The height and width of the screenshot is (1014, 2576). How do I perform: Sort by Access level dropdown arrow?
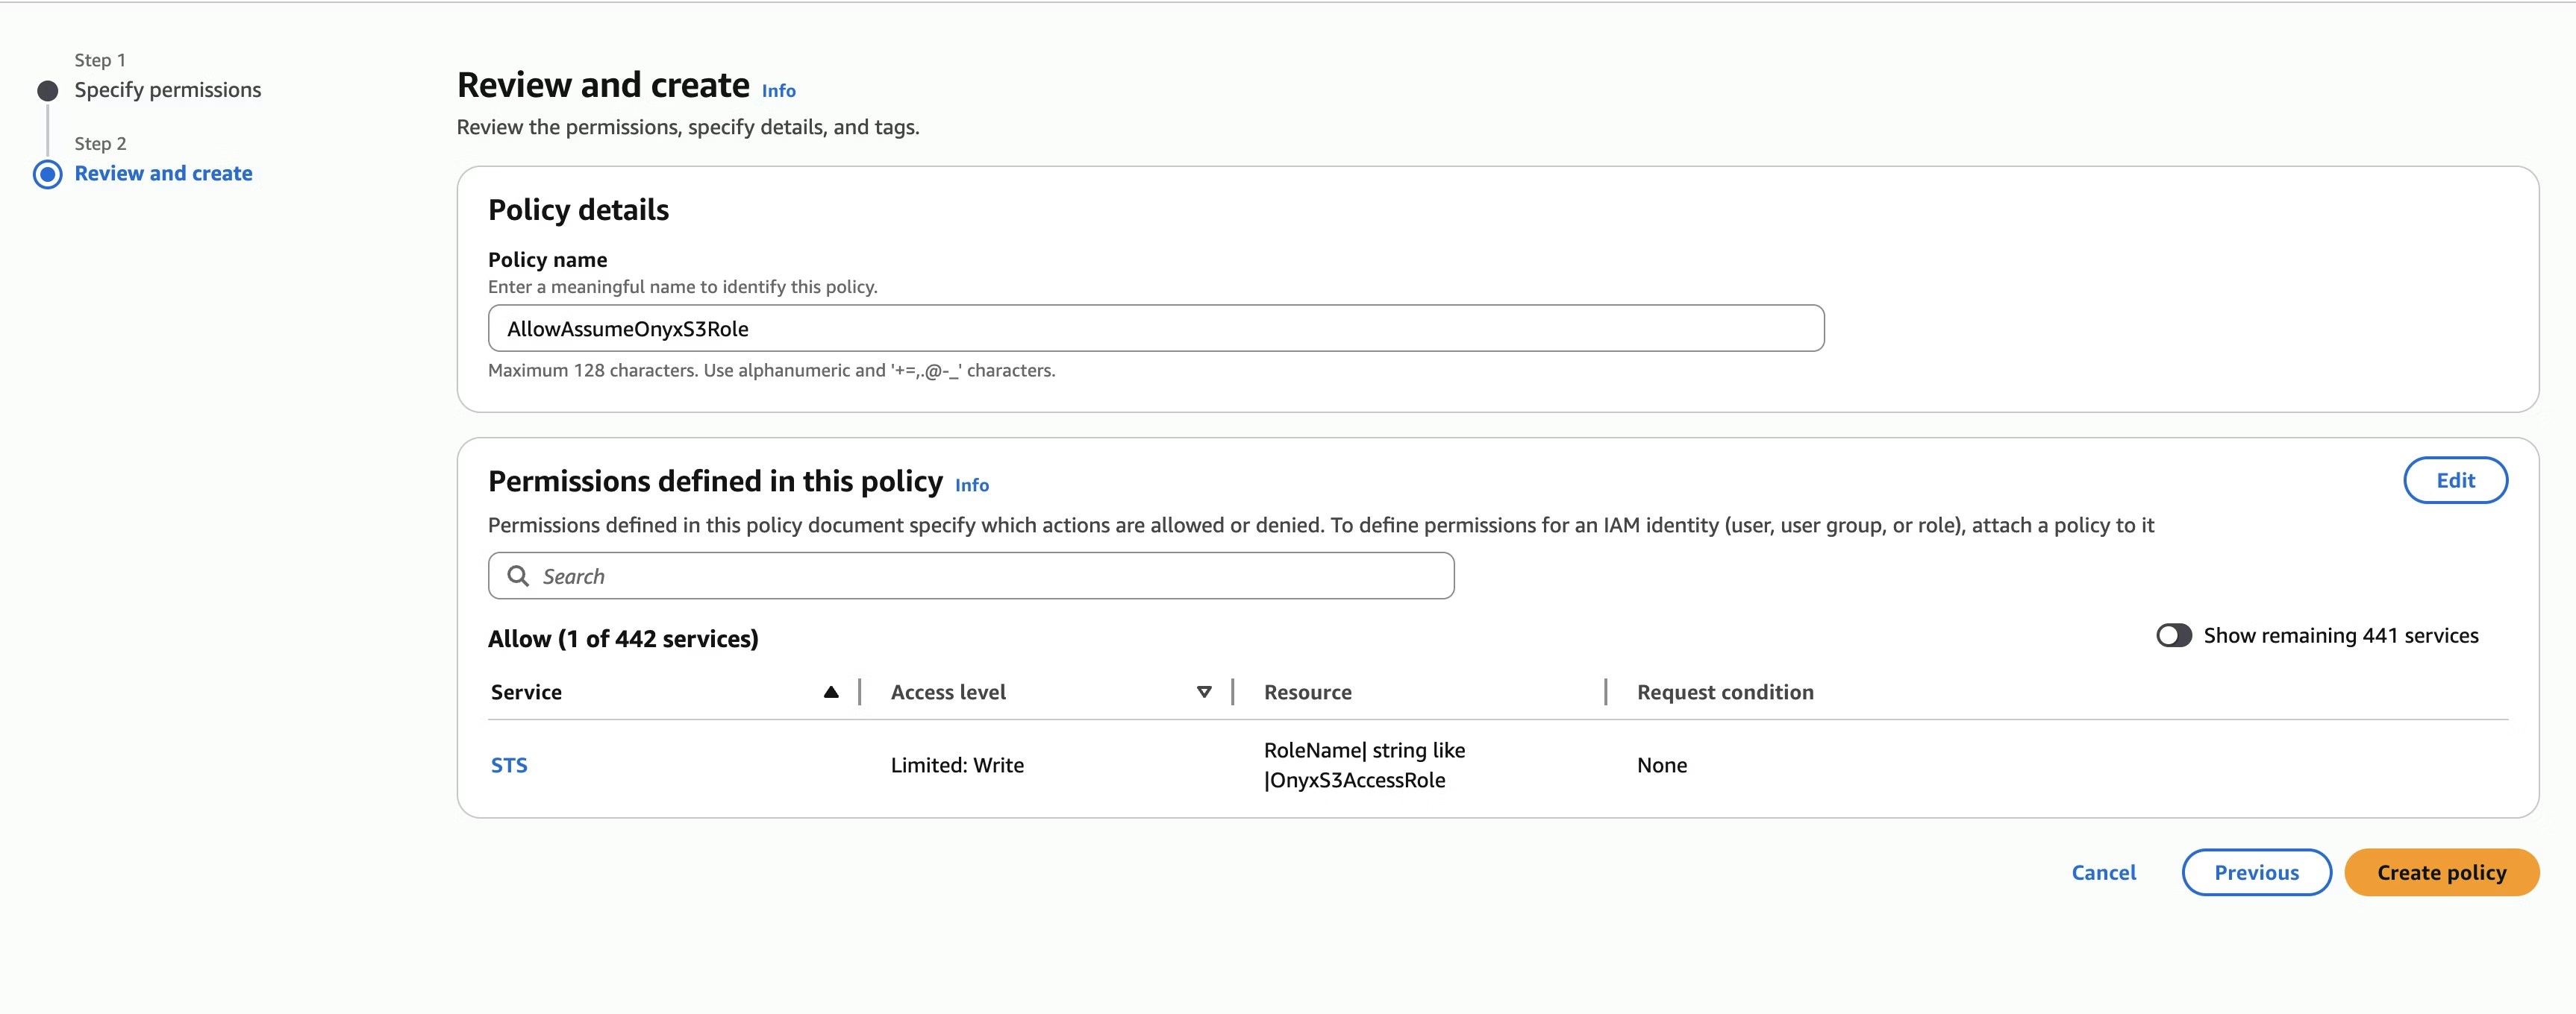click(1204, 691)
